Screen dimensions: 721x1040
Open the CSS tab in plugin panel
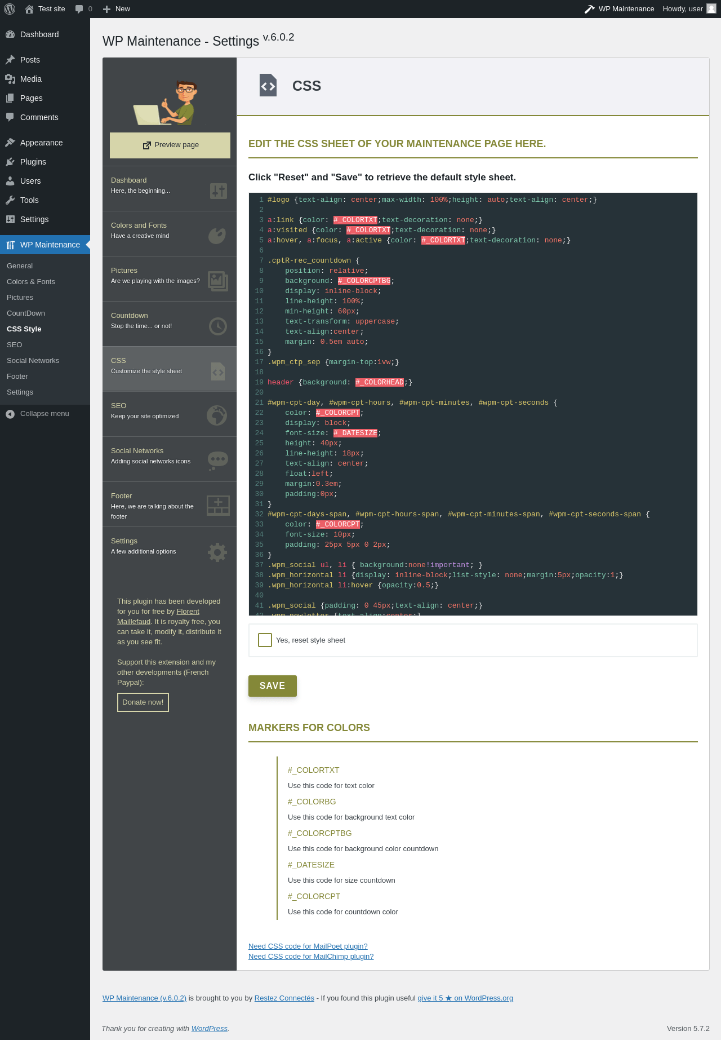tap(170, 369)
